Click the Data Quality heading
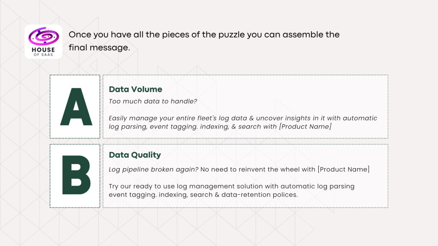The width and height of the screenshot is (438, 246). [x=135, y=155]
